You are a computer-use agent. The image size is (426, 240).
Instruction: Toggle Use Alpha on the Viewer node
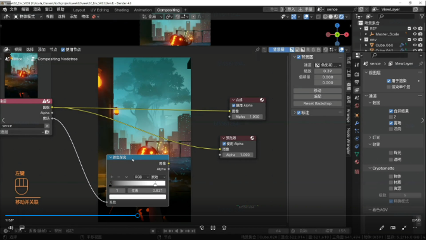pyautogui.click(x=224, y=144)
